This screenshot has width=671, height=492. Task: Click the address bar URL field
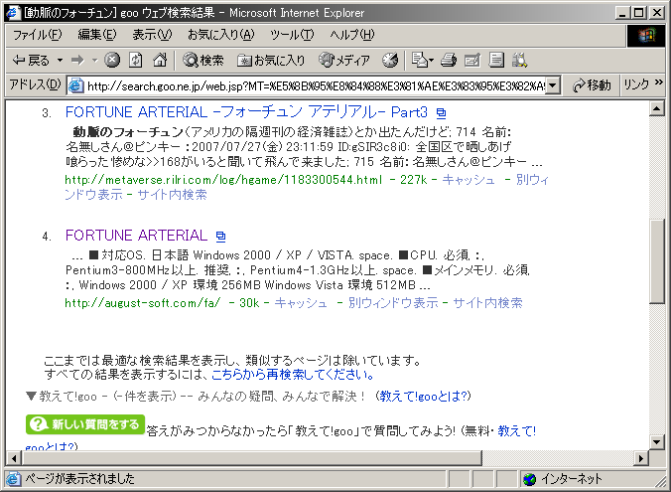point(316,86)
